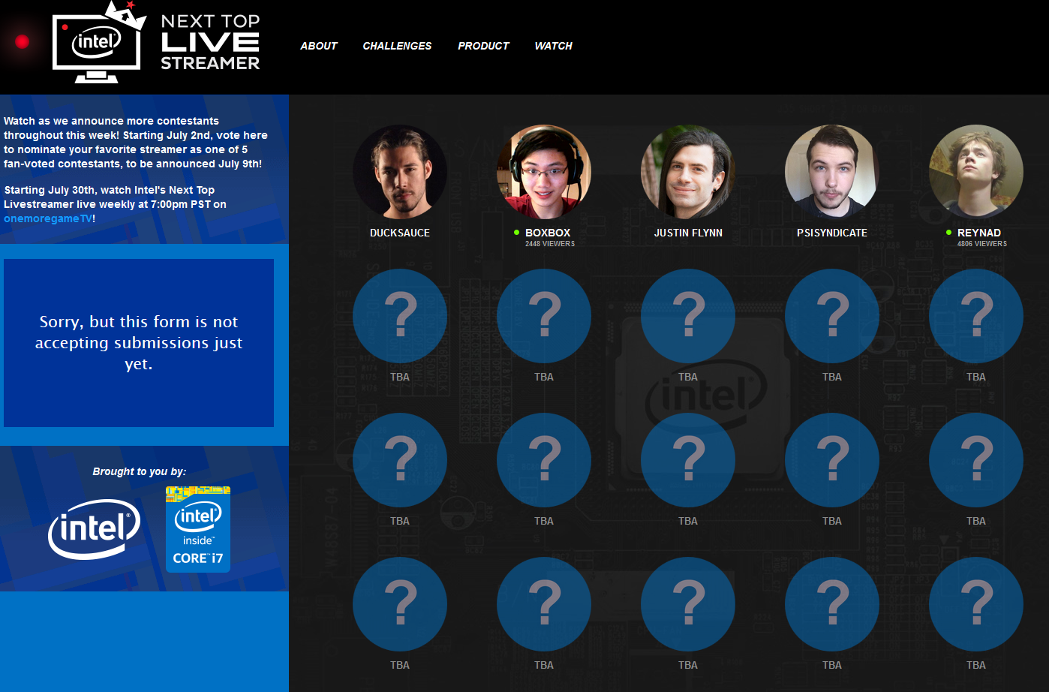The image size is (1049, 692).
Task: Click Justin Flynn's profile picture
Action: click(687, 171)
